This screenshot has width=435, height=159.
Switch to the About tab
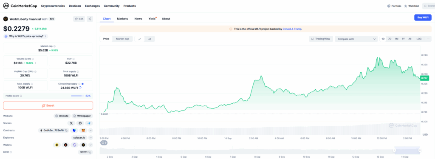166,19
